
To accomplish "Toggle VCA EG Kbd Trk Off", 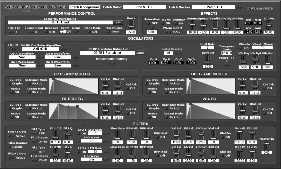I will click(x=265, y=113).
